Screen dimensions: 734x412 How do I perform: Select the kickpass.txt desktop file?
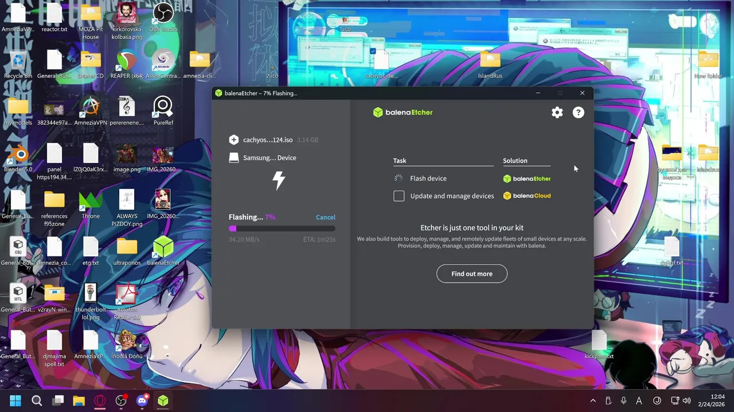tap(599, 345)
